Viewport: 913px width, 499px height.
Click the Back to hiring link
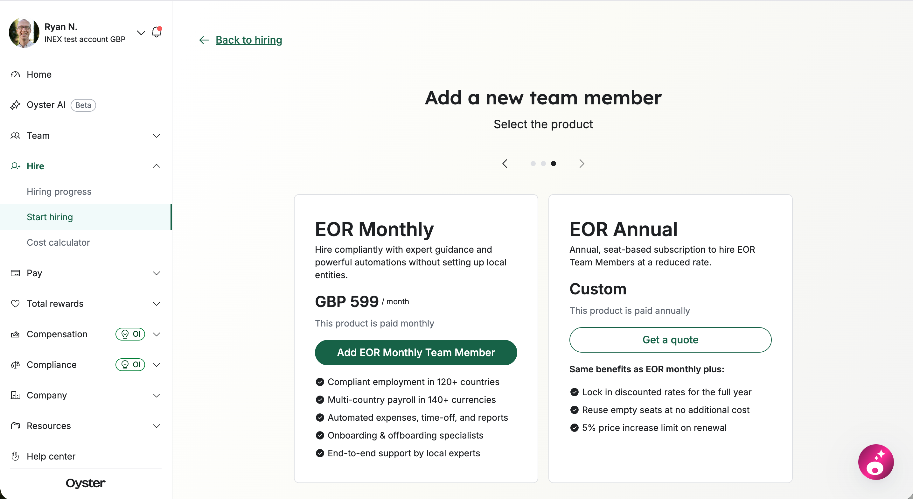pyautogui.click(x=249, y=40)
